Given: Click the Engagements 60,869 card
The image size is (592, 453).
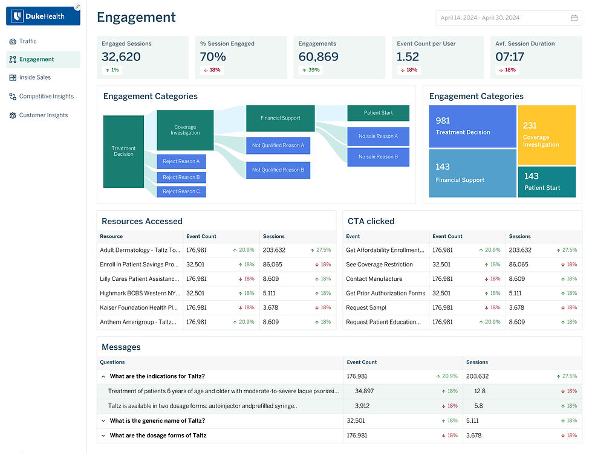Looking at the screenshot, I should click(339, 57).
